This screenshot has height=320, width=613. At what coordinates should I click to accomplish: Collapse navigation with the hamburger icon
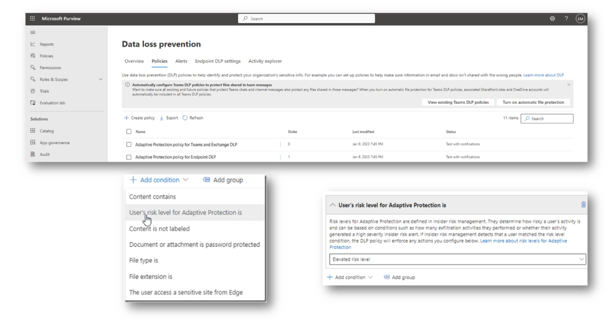pyautogui.click(x=33, y=33)
